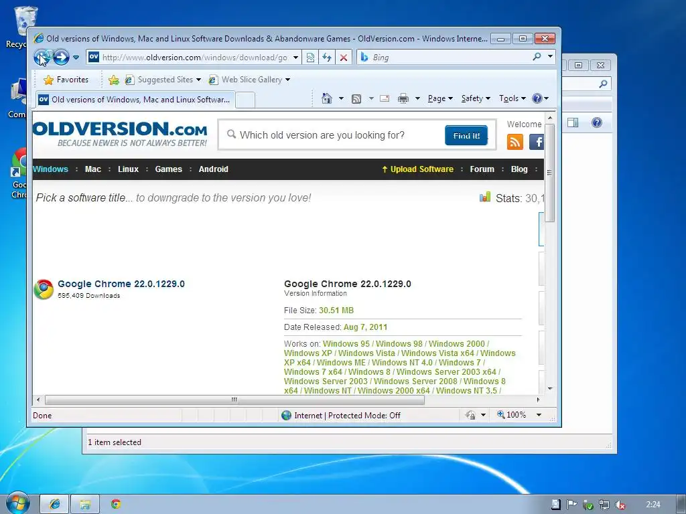Click the horizontal scrollbar right arrow

[x=538, y=400]
